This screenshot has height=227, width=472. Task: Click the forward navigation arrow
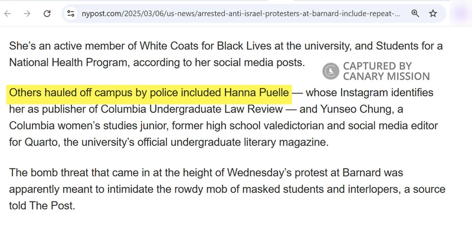27,14
